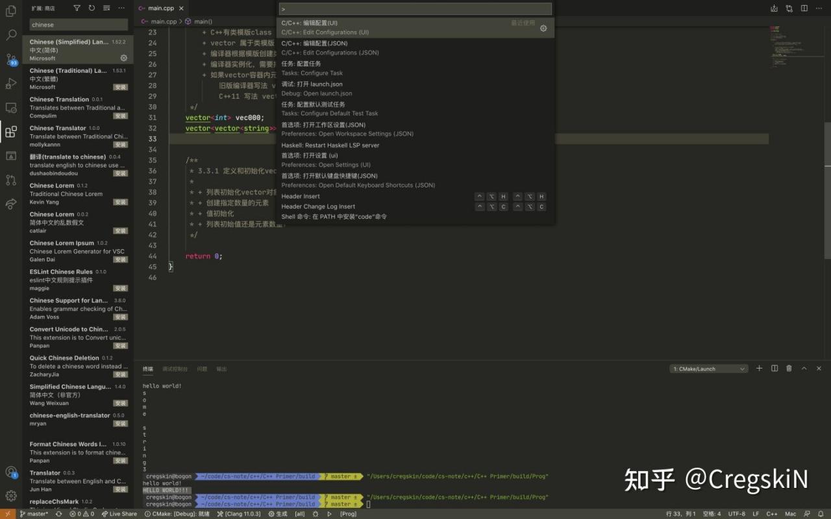
Task: Open the Accounts icon in activity bar
Action: tap(11, 472)
